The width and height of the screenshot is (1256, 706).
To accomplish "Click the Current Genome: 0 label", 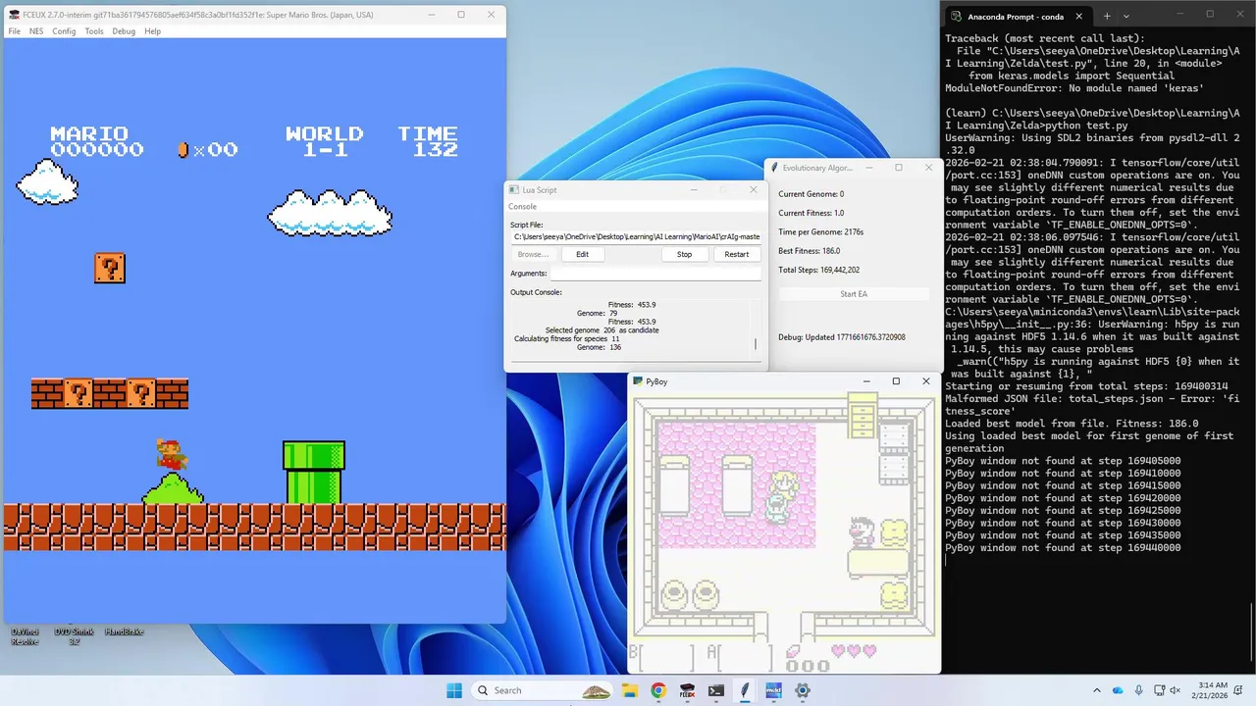I will pos(811,194).
